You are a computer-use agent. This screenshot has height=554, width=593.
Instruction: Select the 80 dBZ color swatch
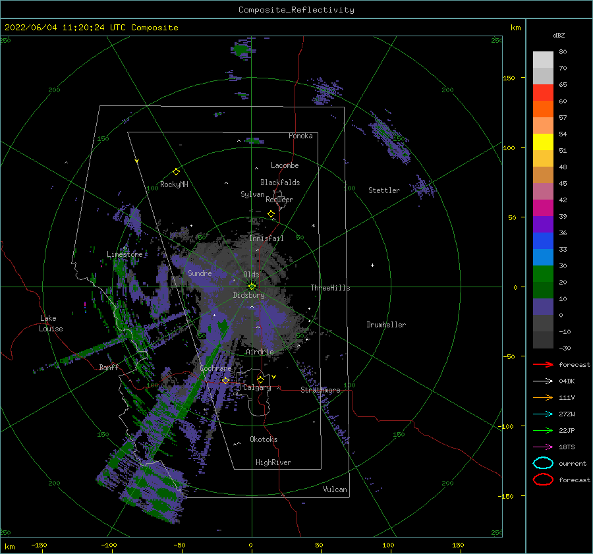coord(543,59)
